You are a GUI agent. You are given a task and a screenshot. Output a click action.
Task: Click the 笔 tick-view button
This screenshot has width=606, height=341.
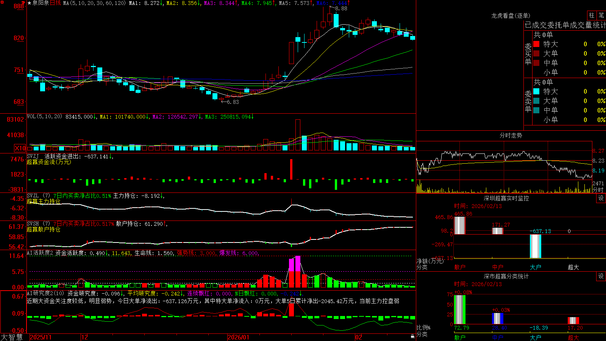click(601, 15)
